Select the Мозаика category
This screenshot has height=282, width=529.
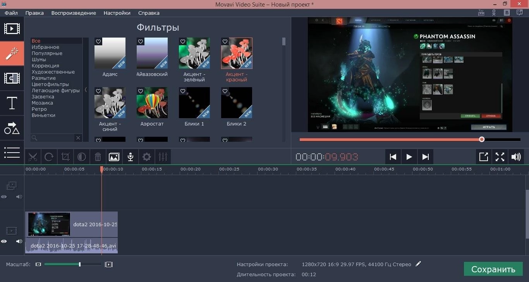click(42, 103)
